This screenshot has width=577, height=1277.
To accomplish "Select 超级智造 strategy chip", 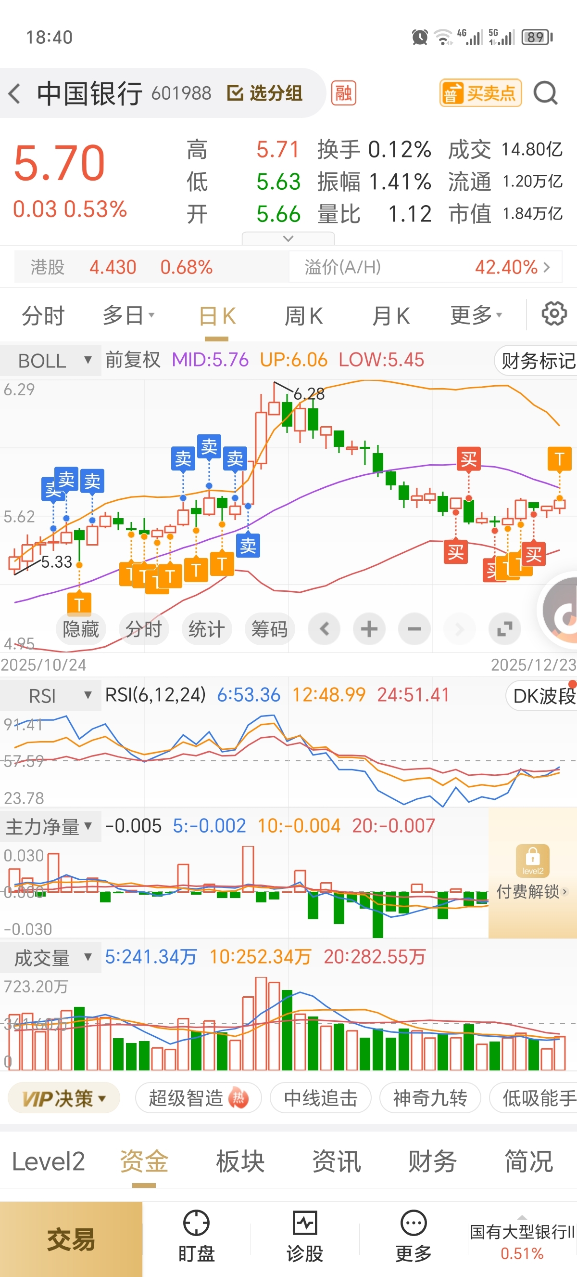I will (x=198, y=1098).
